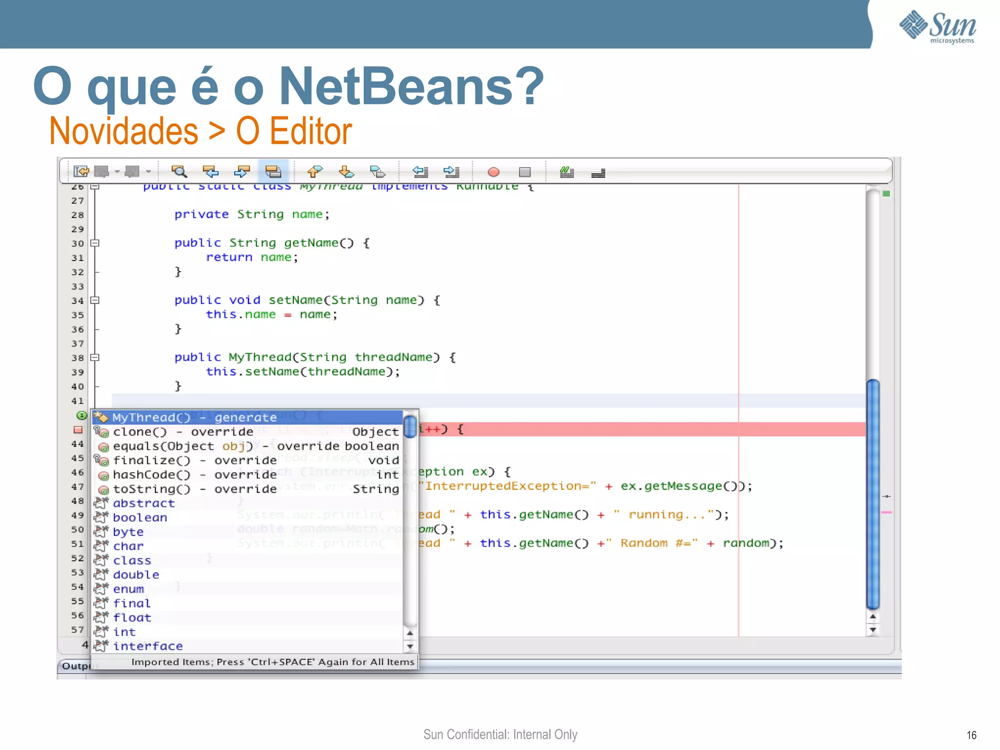Select 'finalize() - override' completion item
1000x750 pixels.
tap(248, 460)
